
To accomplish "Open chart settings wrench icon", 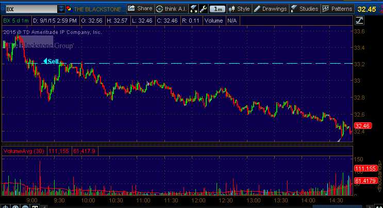I will coord(204,9).
